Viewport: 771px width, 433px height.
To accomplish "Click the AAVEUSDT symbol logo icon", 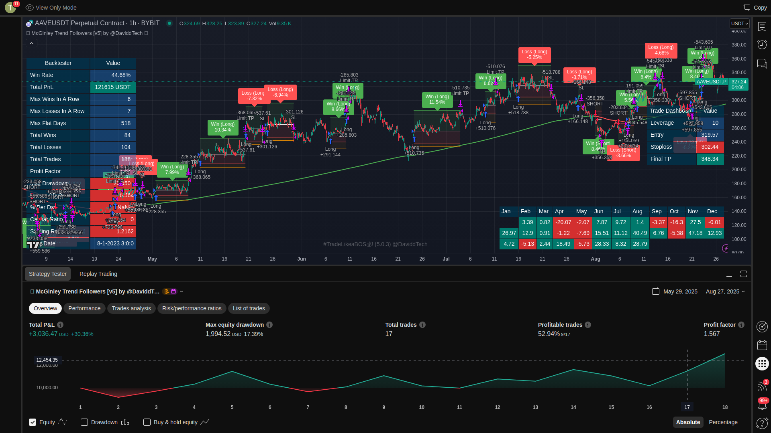I will coord(29,23).
